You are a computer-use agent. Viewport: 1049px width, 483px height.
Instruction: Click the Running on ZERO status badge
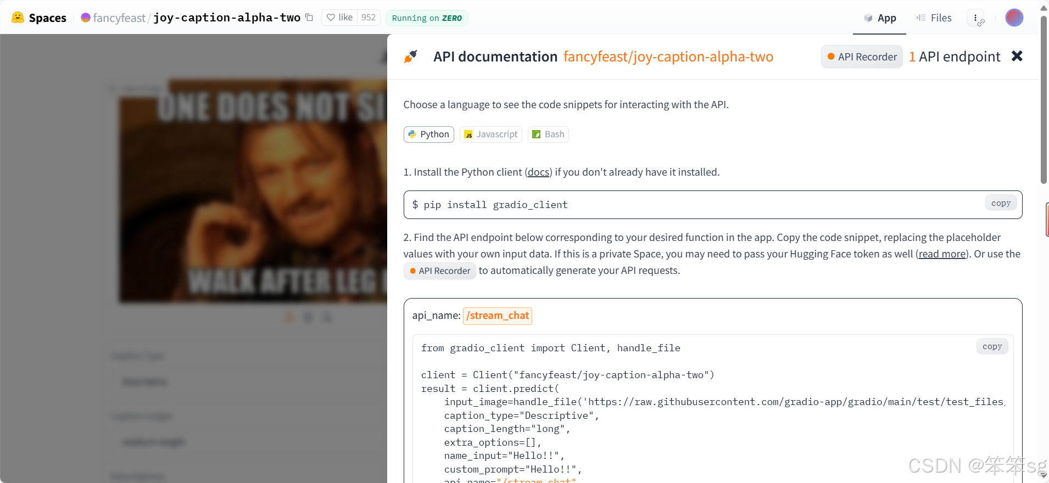(x=427, y=18)
